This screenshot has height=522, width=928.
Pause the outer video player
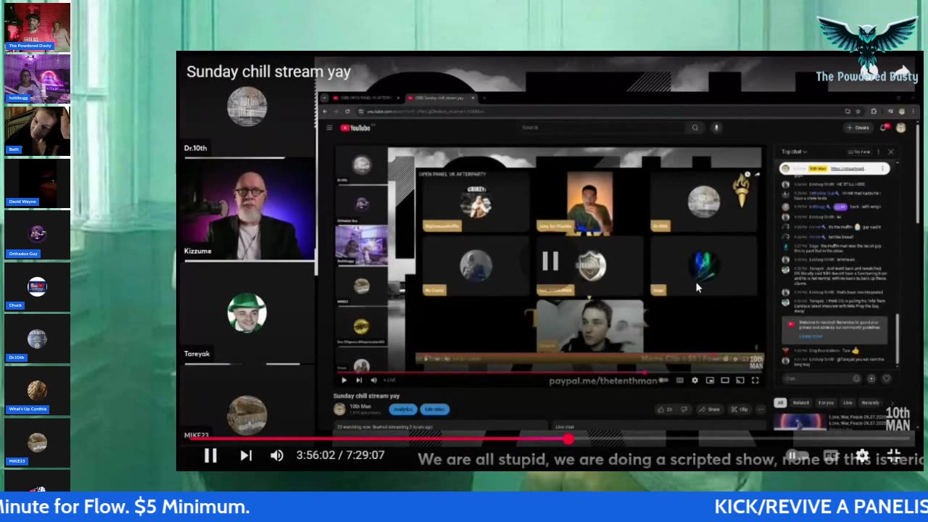(x=210, y=455)
